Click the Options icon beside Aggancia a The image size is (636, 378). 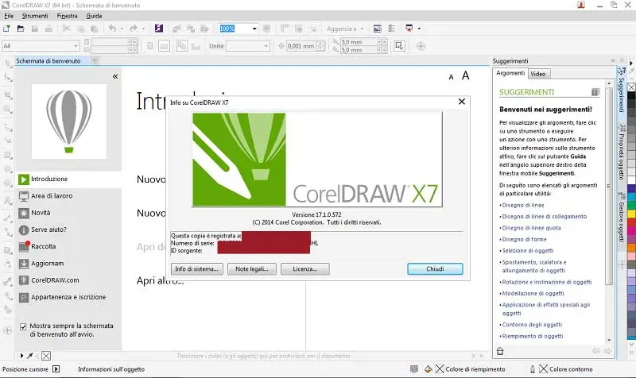[x=391, y=29]
